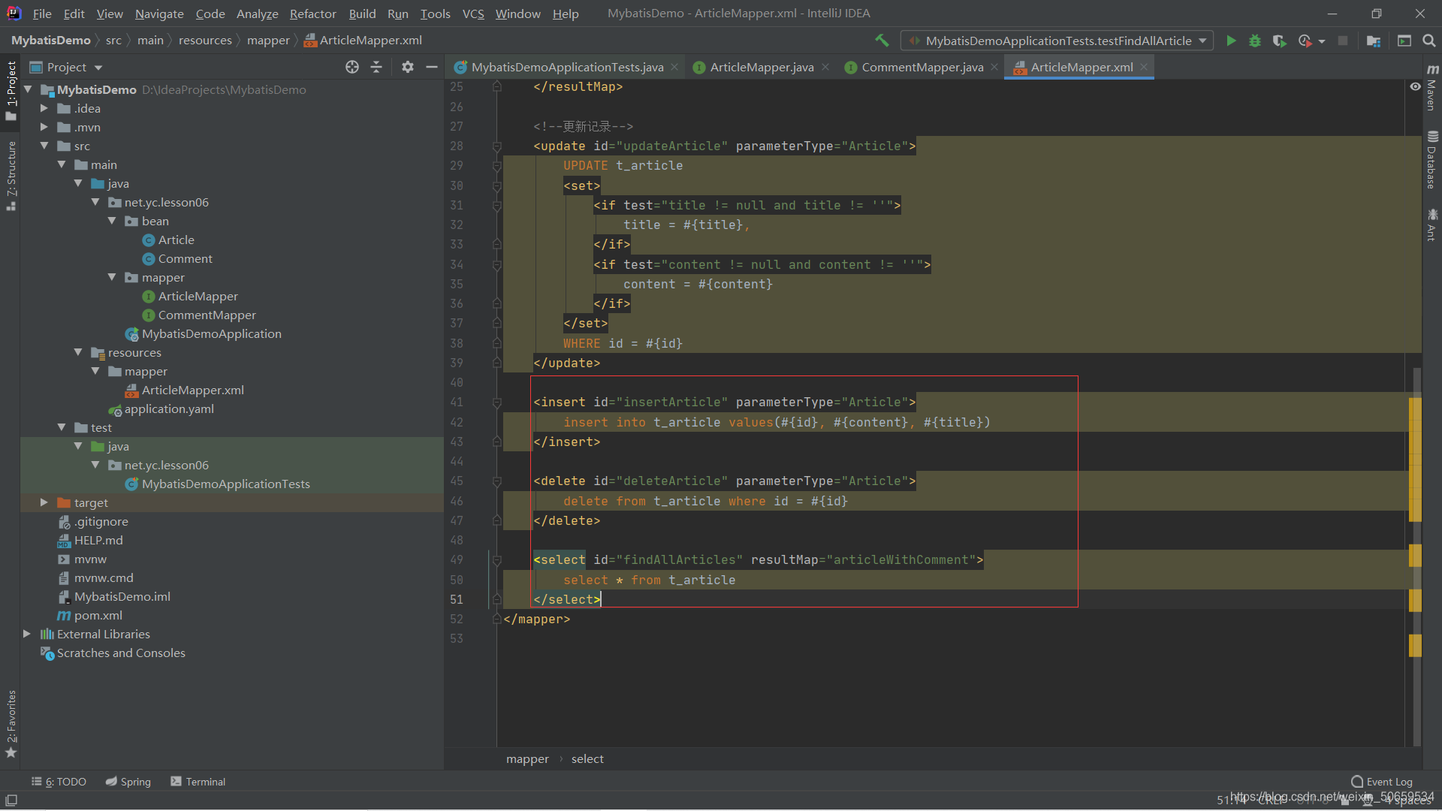The image size is (1442, 811).
Task: Open the Event Log
Action: (x=1382, y=782)
